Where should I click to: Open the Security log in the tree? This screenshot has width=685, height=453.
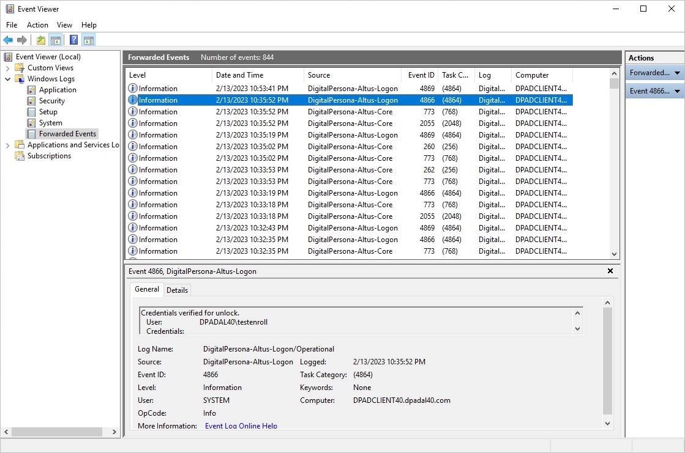pos(51,101)
